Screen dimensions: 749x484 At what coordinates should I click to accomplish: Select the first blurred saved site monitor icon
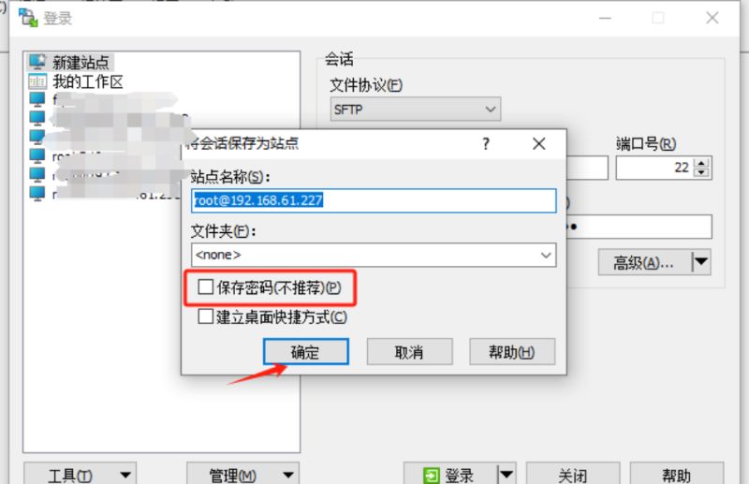click(x=37, y=100)
